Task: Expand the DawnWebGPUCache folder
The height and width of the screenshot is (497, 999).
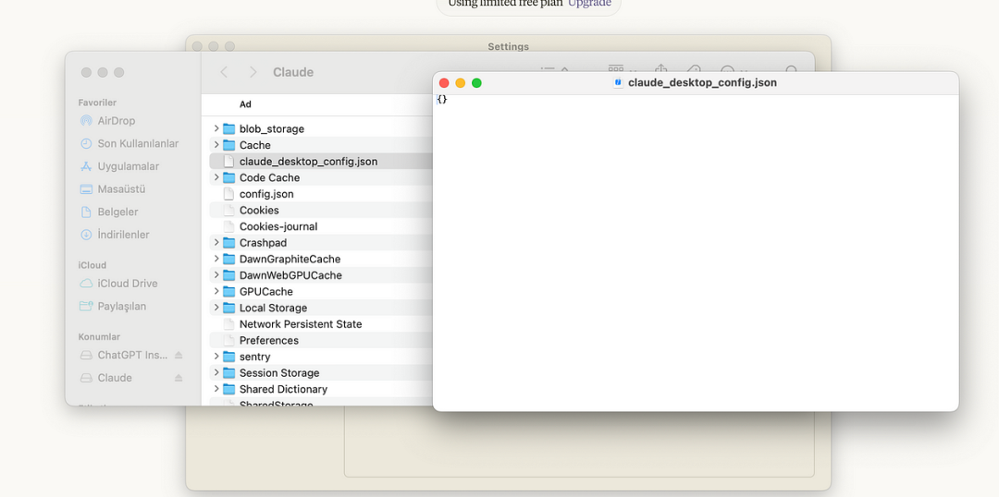Action: click(x=216, y=275)
